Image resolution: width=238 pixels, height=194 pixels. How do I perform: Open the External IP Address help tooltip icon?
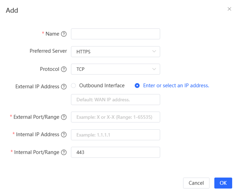coord(64,87)
